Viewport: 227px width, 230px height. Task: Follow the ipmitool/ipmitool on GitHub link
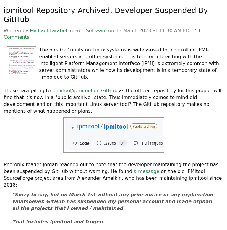coord(85,91)
